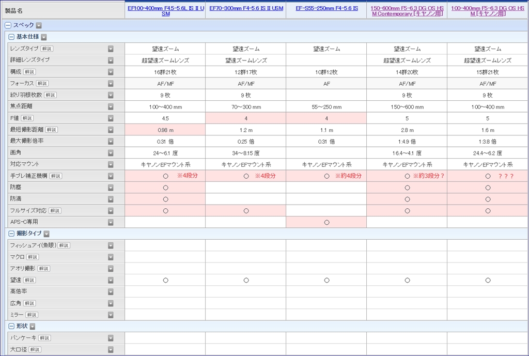Click the arrow icon in 画角 row
This screenshot has width=529, height=356.
tap(111, 153)
